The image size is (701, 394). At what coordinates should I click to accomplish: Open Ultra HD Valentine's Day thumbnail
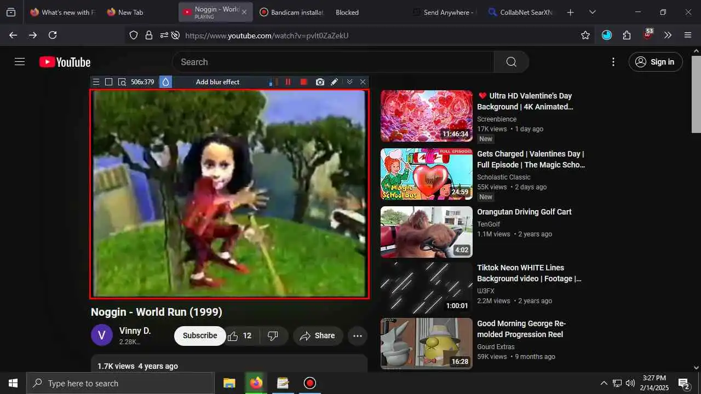tap(427, 116)
